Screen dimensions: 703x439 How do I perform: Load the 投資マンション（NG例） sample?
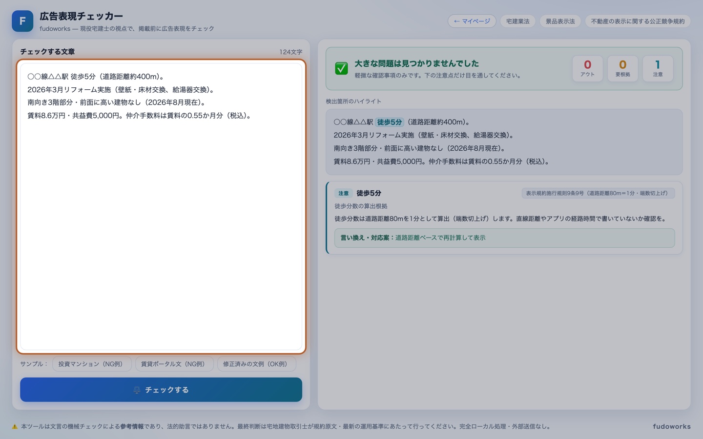(91, 364)
